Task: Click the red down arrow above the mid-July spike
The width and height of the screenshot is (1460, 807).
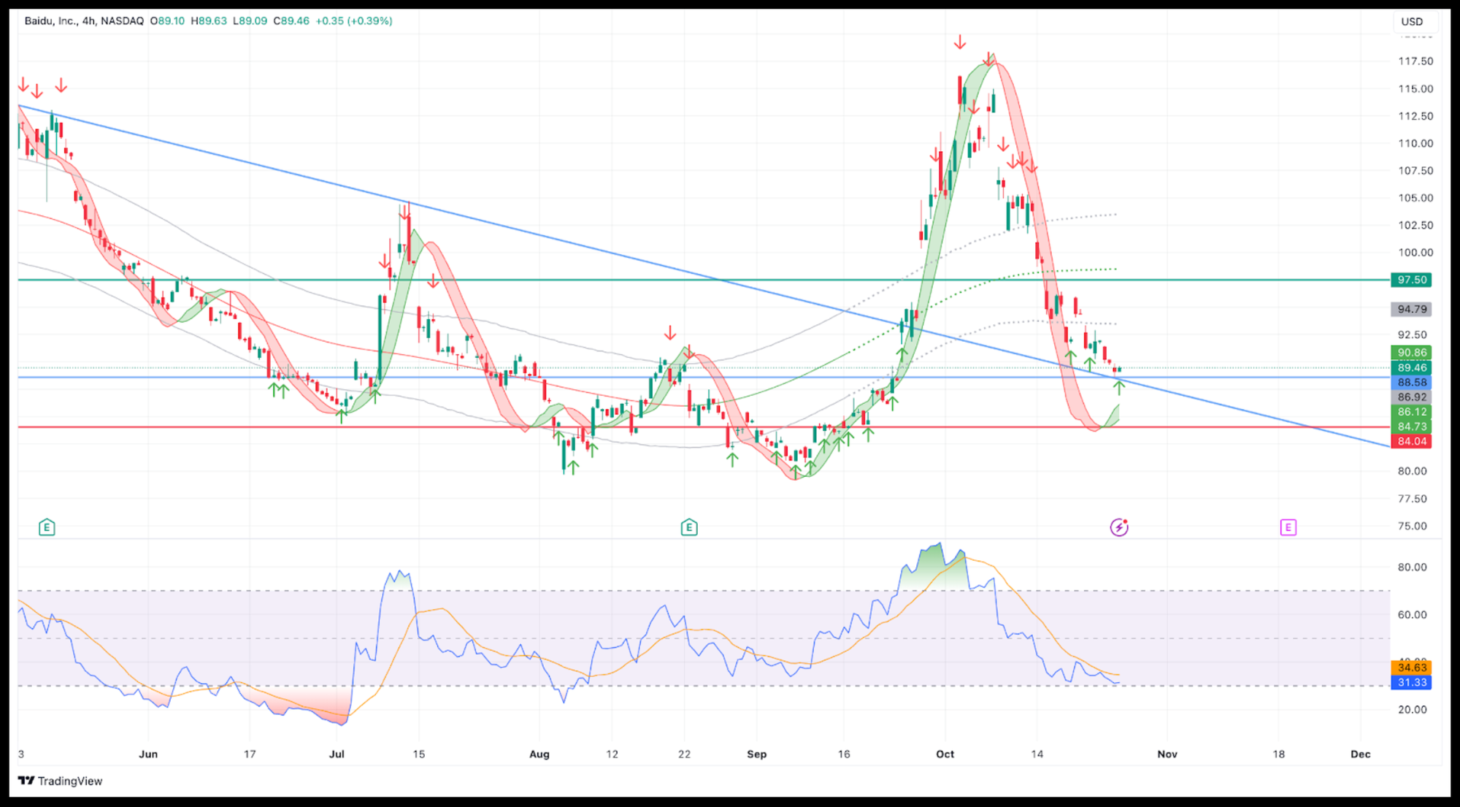Action: click(x=404, y=213)
